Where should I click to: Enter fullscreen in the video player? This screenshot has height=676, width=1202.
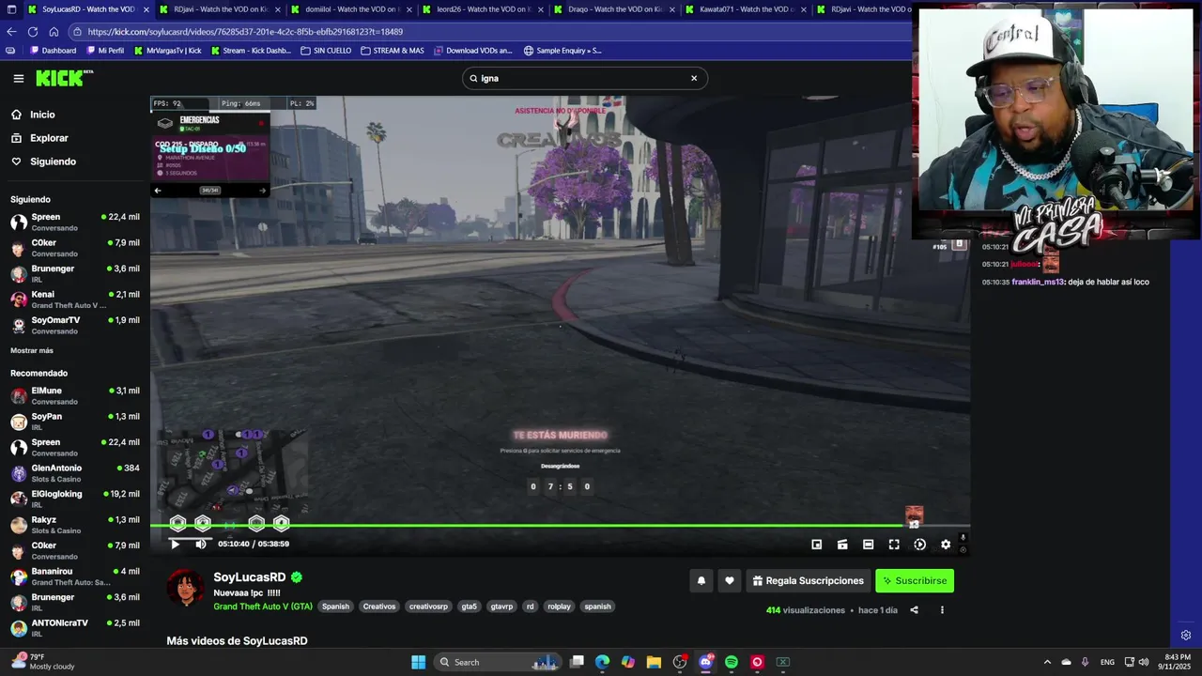coord(894,545)
